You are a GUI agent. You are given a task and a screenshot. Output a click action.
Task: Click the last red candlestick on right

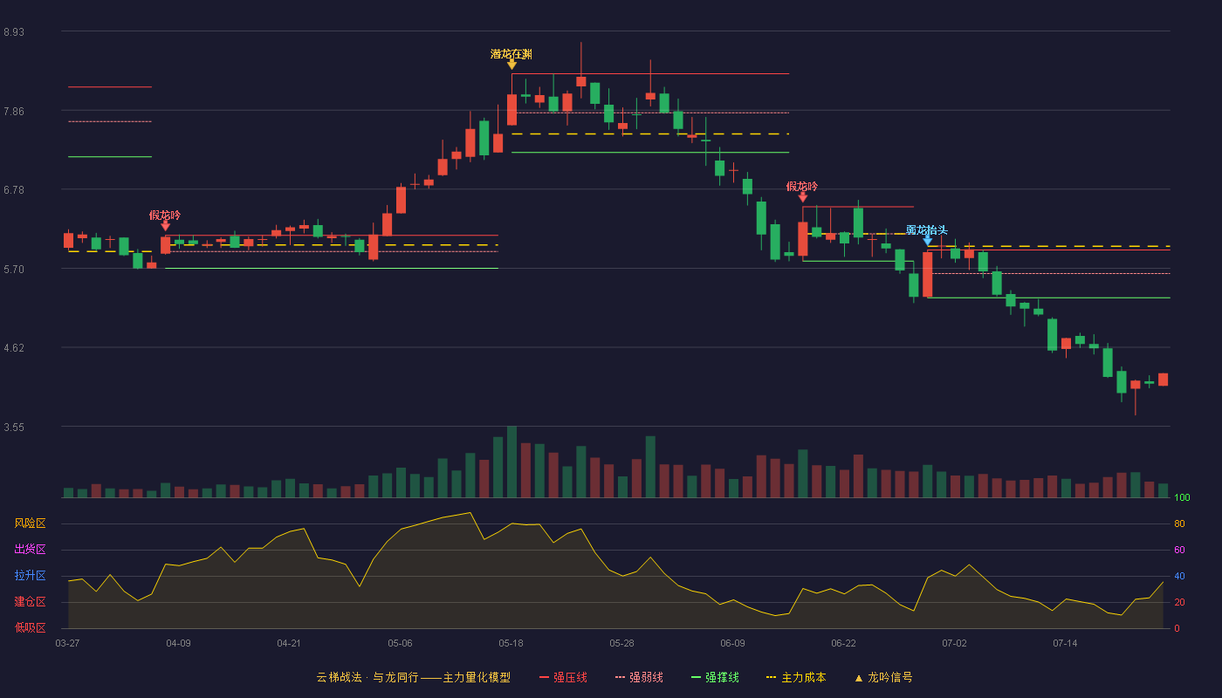[x=1163, y=380]
